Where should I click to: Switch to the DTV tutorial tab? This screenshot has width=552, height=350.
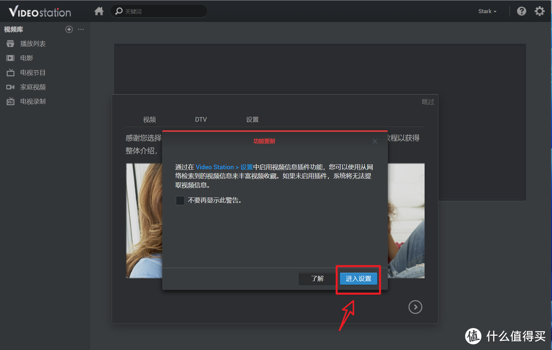coord(201,119)
